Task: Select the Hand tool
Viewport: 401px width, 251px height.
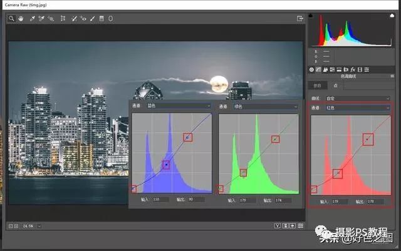Action: (x=20, y=19)
